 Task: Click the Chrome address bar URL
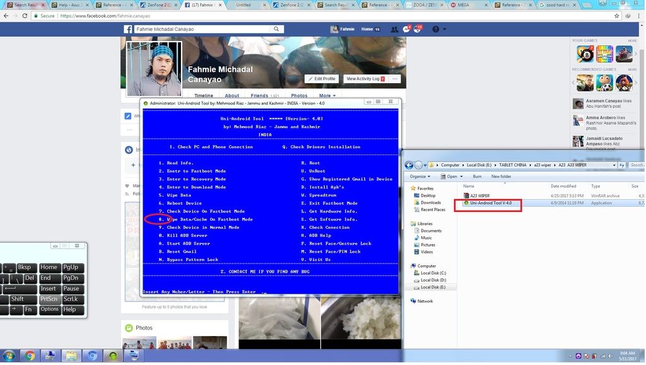click(x=105, y=16)
